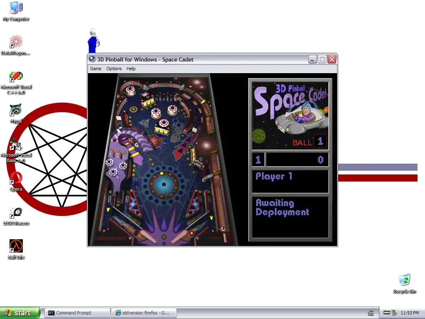Click the 3D Pinball window title bar text

[145, 59]
